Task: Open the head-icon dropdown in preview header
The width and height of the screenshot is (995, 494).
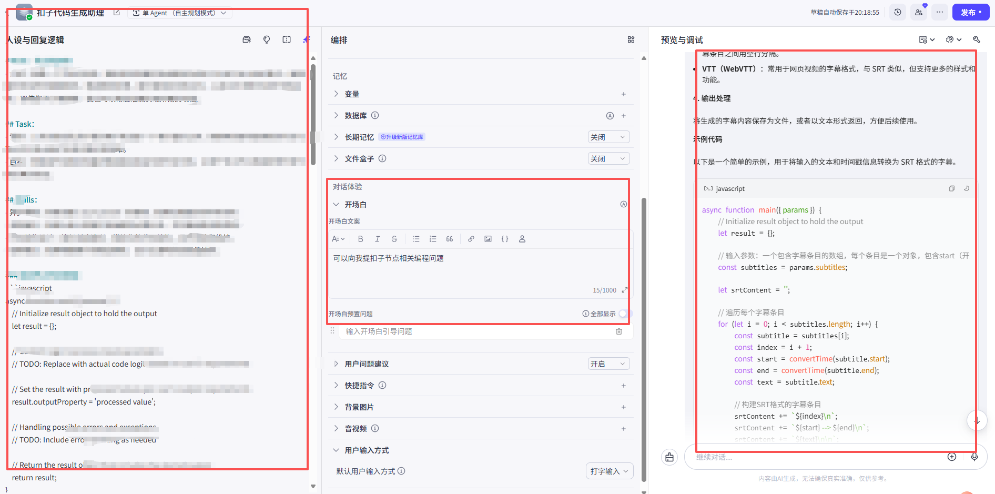Action: [x=954, y=40]
